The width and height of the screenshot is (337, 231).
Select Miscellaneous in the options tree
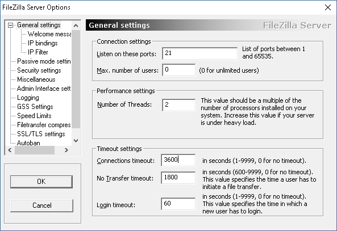[x=36, y=79]
